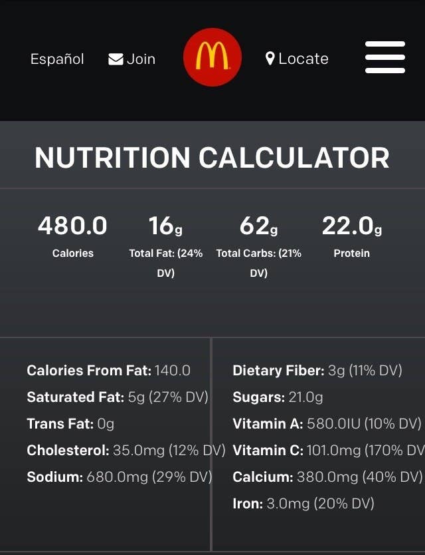Click the Iron 3.0mg row
This screenshot has width=425, height=555.
coord(303,503)
